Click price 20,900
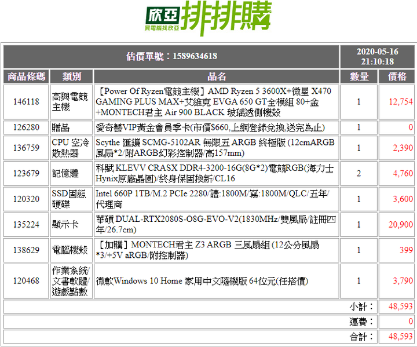417x347 pixels. tap(401, 224)
